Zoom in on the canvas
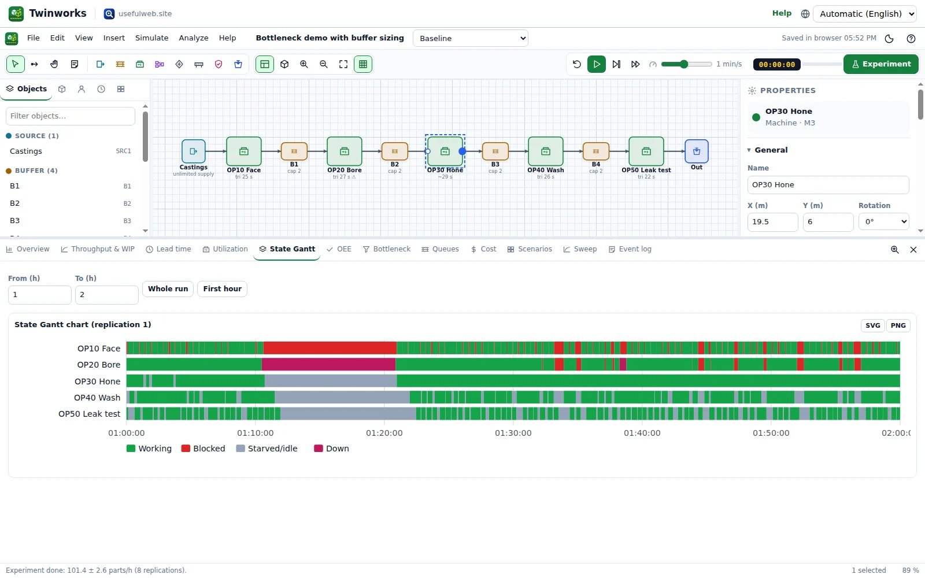Screen dimensions: 925x578 coord(304,64)
